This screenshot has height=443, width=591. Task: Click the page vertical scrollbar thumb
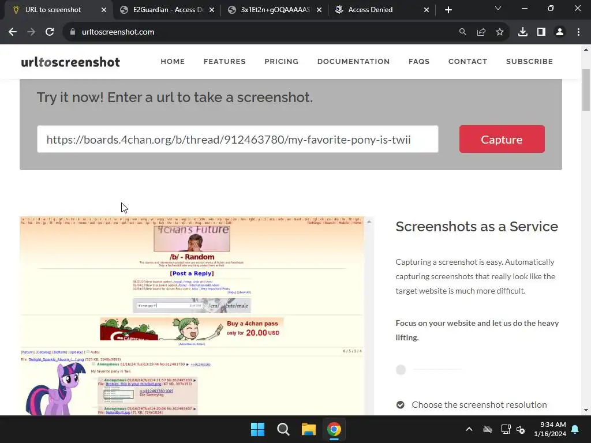point(586,90)
